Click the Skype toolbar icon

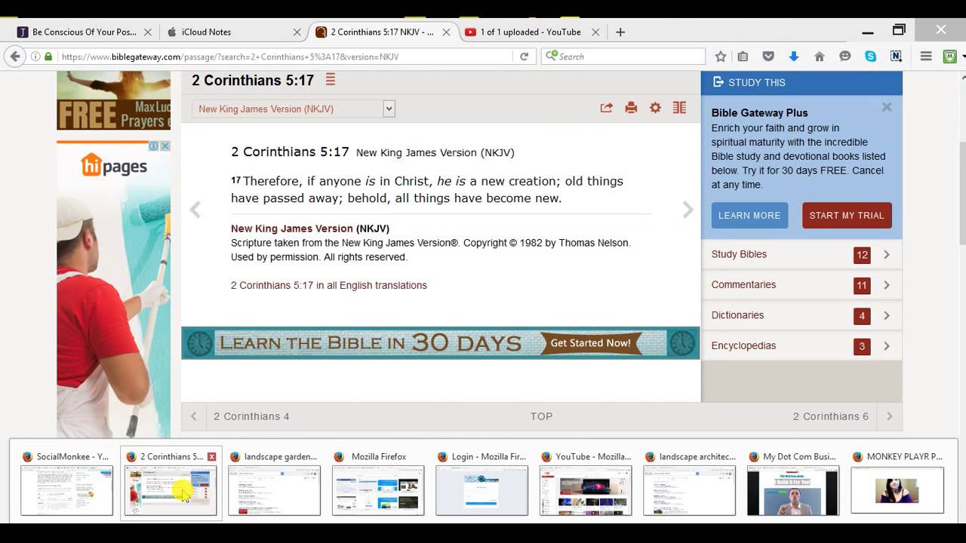pyautogui.click(x=871, y=57)
